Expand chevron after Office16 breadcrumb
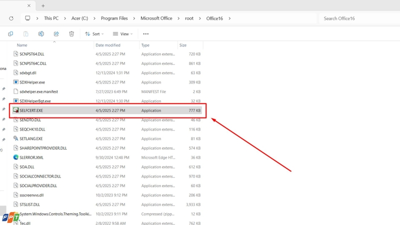Viewport: 400px width, 225px height. click(229, 18)
